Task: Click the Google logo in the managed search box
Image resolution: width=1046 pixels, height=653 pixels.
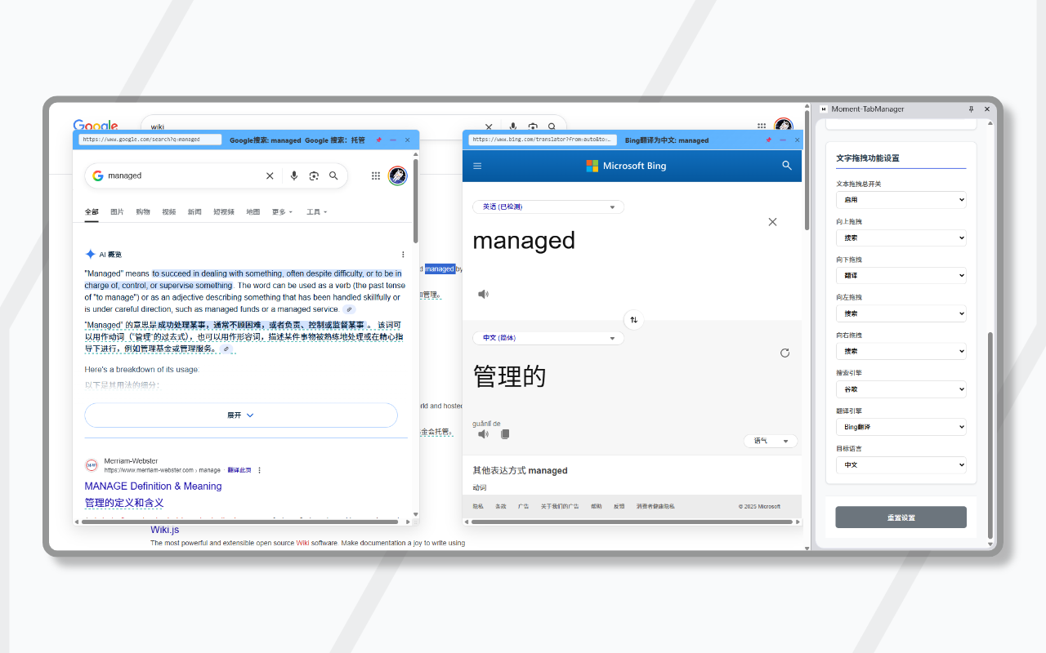Action: [x=98, y=175]
